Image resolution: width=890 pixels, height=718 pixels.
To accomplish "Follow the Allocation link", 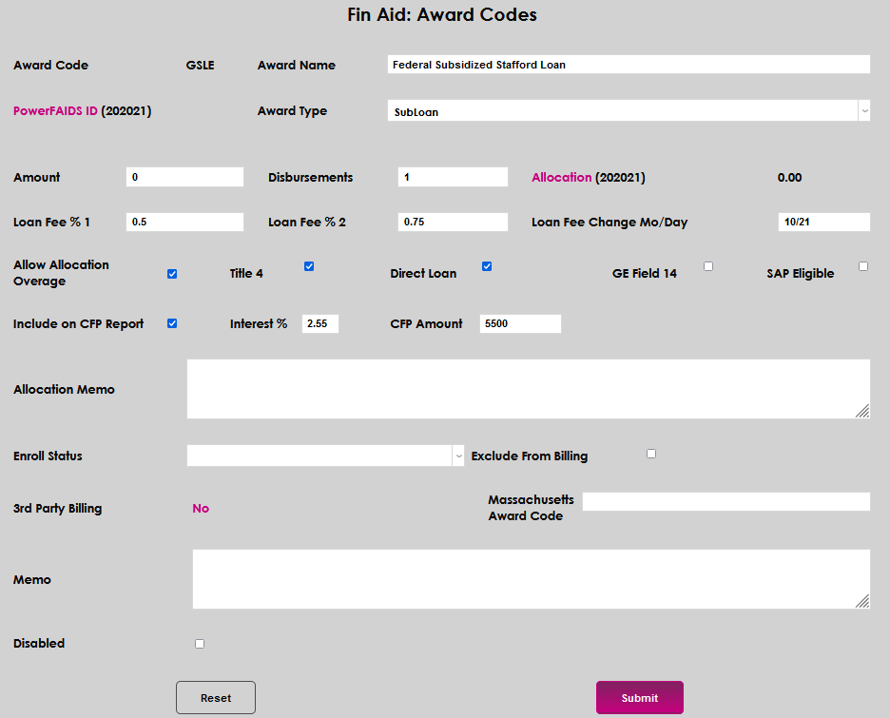I will [561, 178].
